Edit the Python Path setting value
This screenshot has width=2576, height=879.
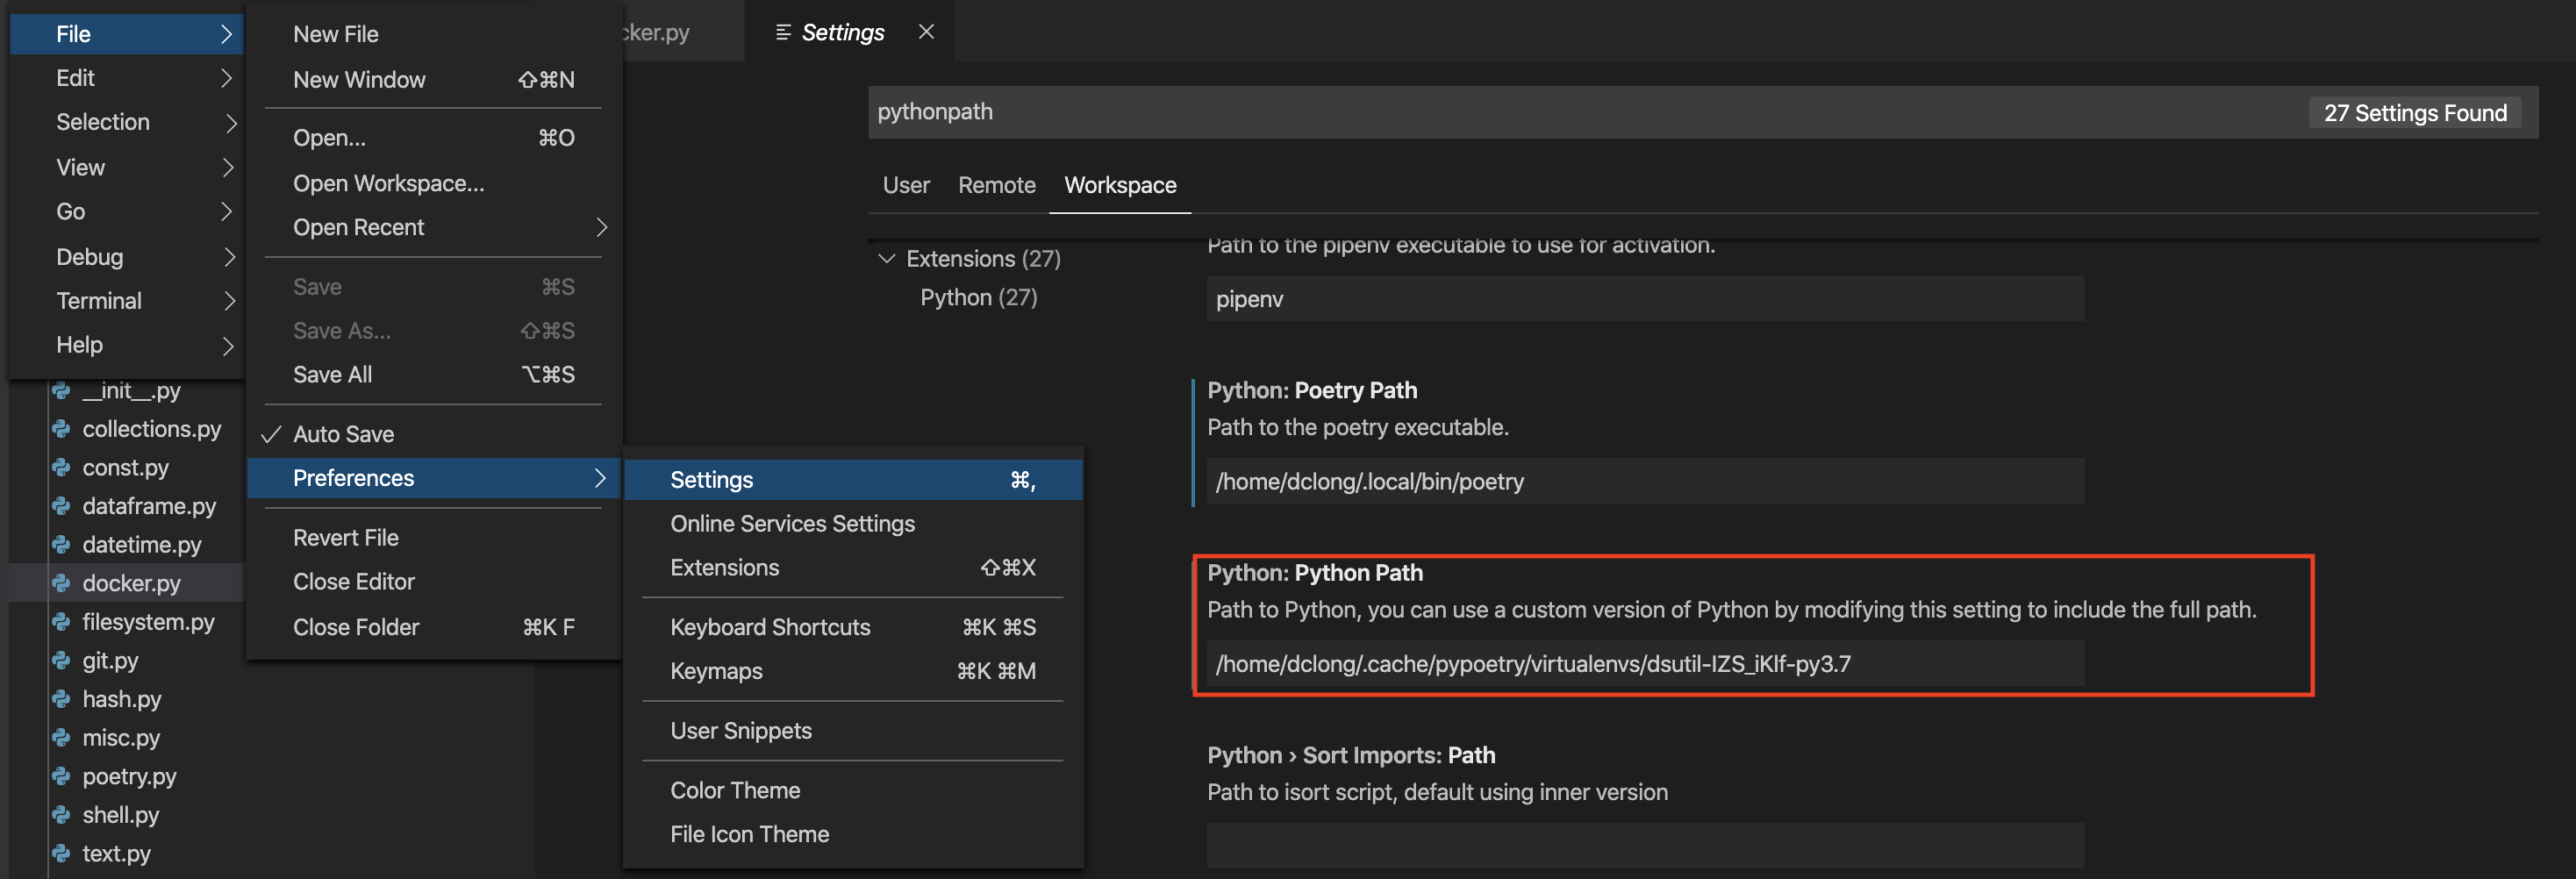1645,662
